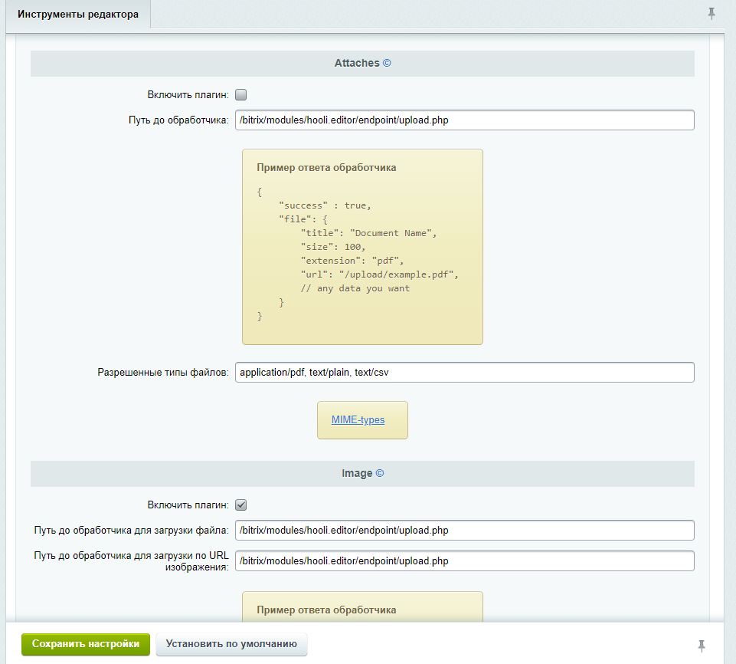Click the pin icon in the bottom button bar

(x=702, y=645)
